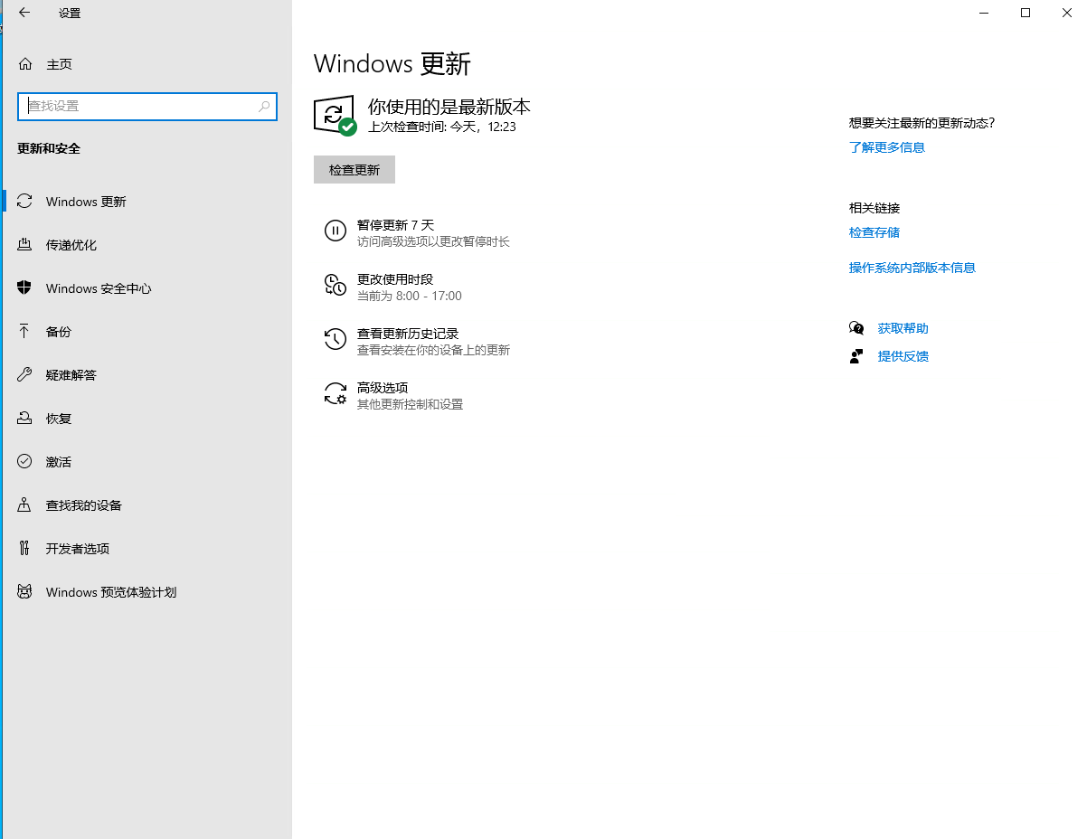The height and width of the screenshot is (839, 1087).
Task: Click the 上次检查时间 last-checked line
Action: [442, 127]
